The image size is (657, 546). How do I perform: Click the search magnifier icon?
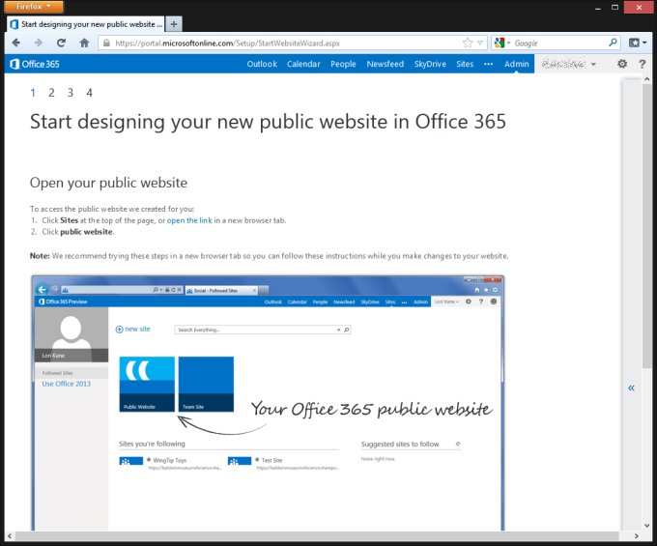click(x=613, y=43)
